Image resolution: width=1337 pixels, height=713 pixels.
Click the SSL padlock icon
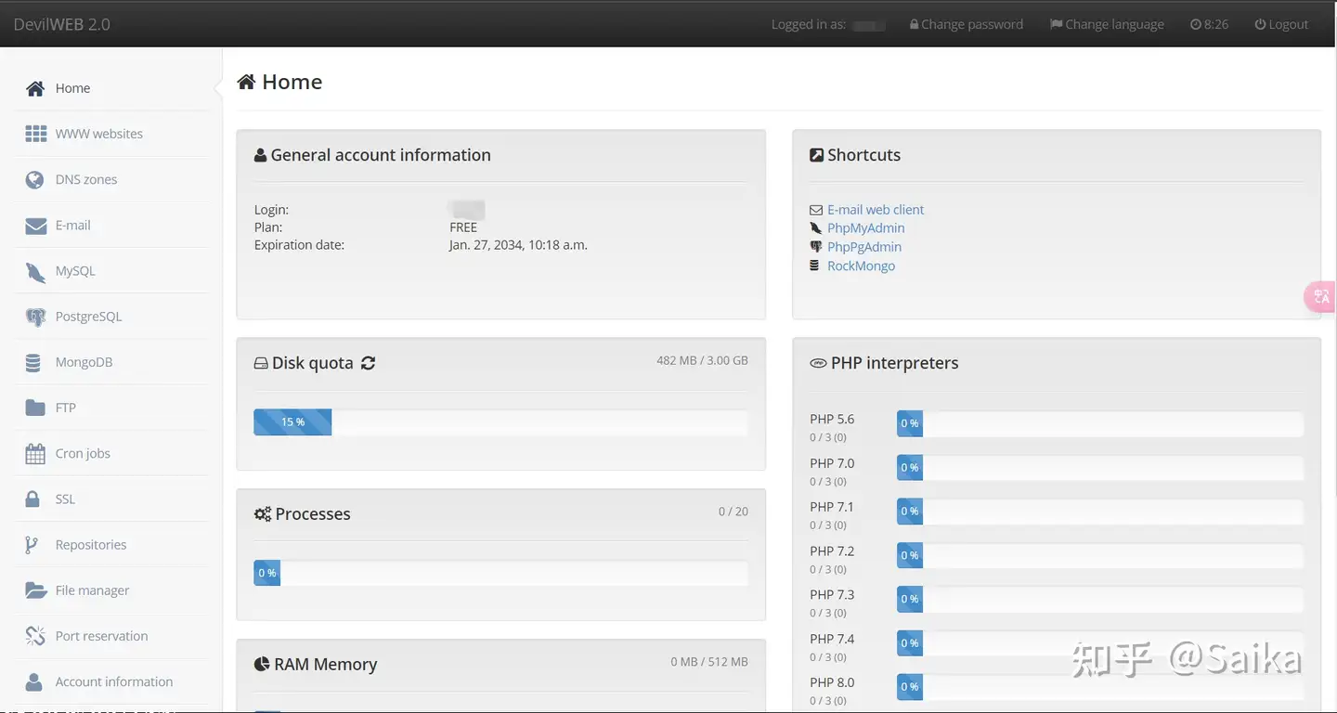pyautogui.click(x=33, y=499)
